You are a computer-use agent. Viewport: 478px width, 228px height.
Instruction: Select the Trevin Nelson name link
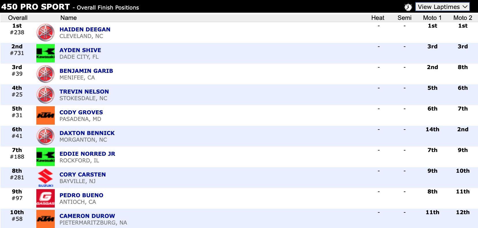pos(84,92)
